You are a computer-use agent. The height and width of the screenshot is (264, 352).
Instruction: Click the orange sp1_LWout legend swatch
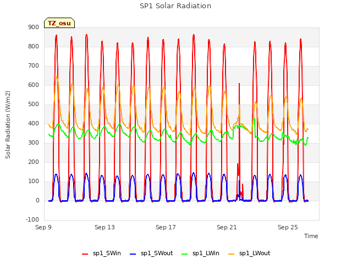231,254
